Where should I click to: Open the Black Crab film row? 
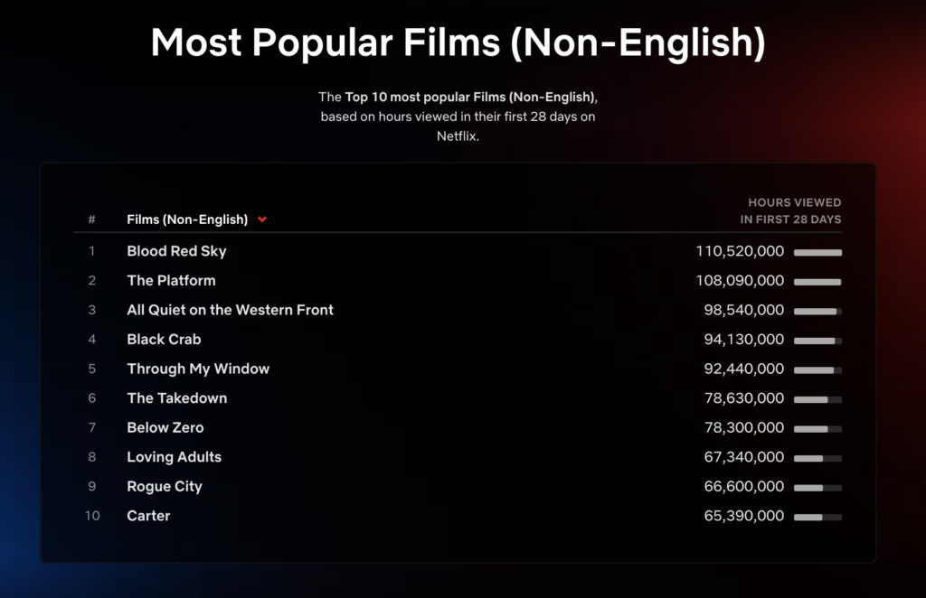164,340
